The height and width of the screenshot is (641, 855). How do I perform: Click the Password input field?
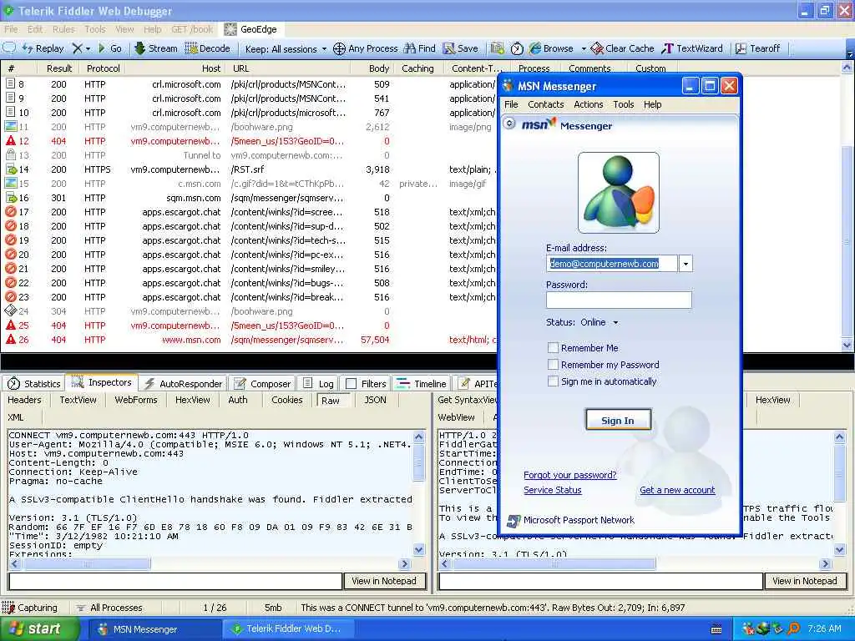tap(619, 300)
